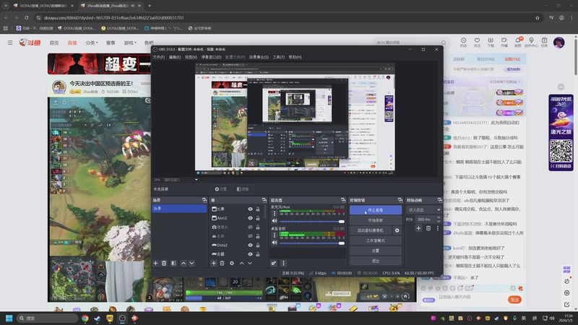The height and width of the screenshot is (325, 578).
Task: Add a scene transition with plus icon
Action: (418, 228)
